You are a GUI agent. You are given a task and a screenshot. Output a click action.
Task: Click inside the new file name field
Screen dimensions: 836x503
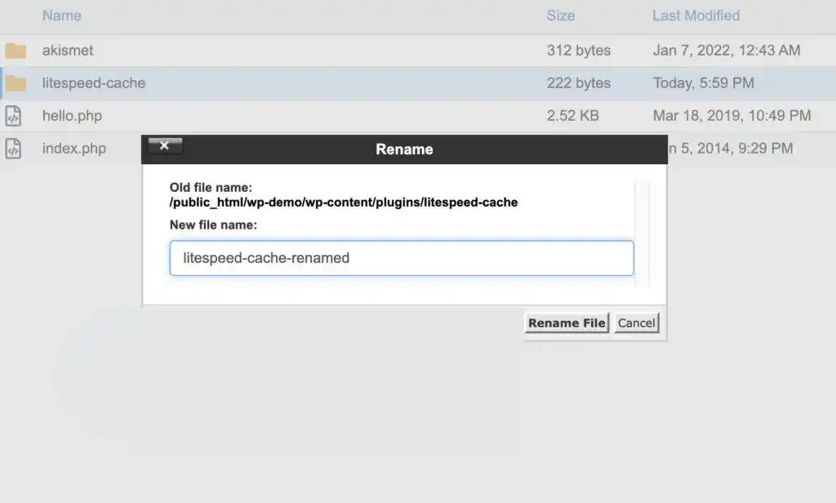click(x=402, y=257)
